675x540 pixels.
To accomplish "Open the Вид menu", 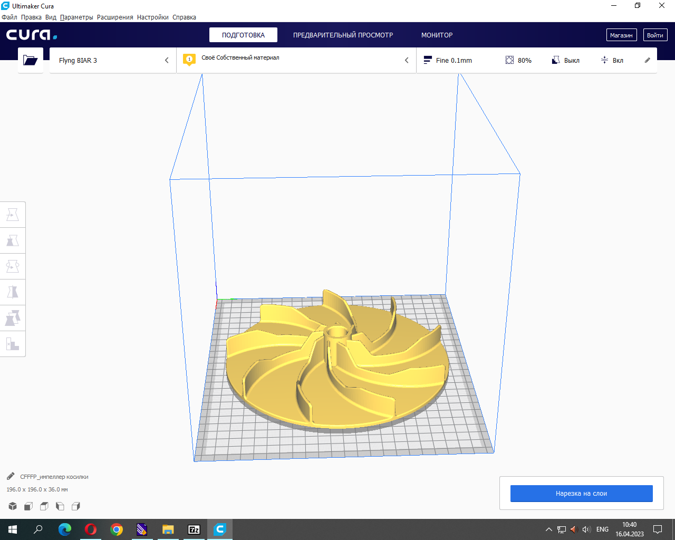I will [x=51, y=17].
